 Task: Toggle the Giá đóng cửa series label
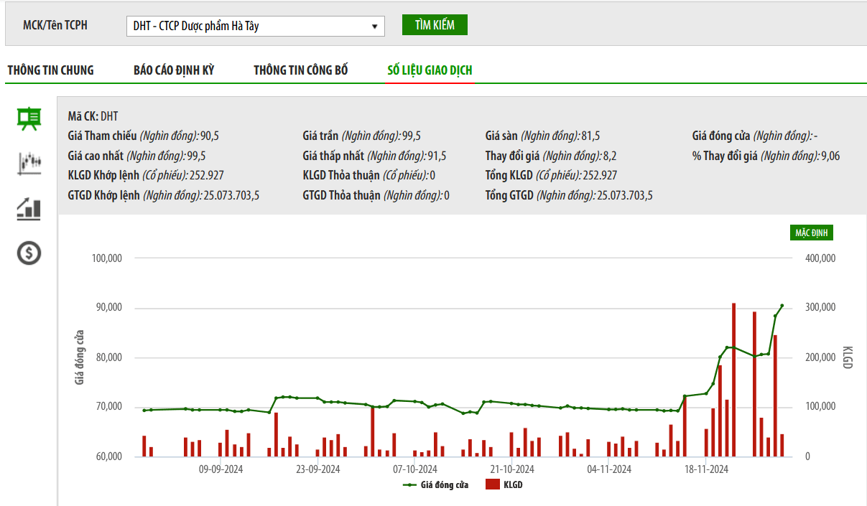point(444,485)
